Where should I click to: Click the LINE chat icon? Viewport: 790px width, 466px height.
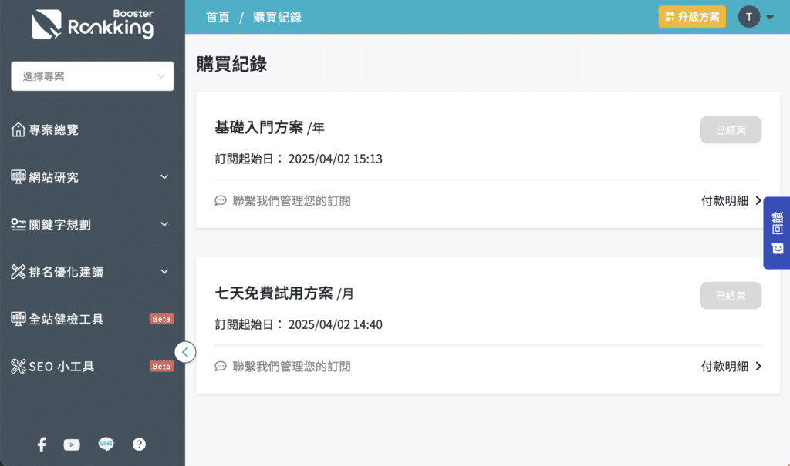(x=106, y=444)
